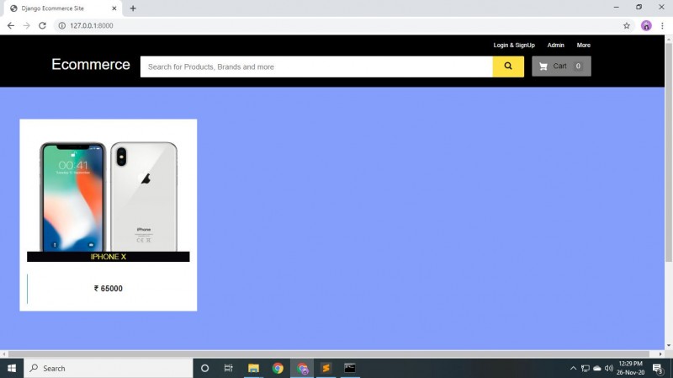Open the taskbar clock showing 12:29 PM
Viewport: 673px width, 378px height.
click(x=630, y=368)
